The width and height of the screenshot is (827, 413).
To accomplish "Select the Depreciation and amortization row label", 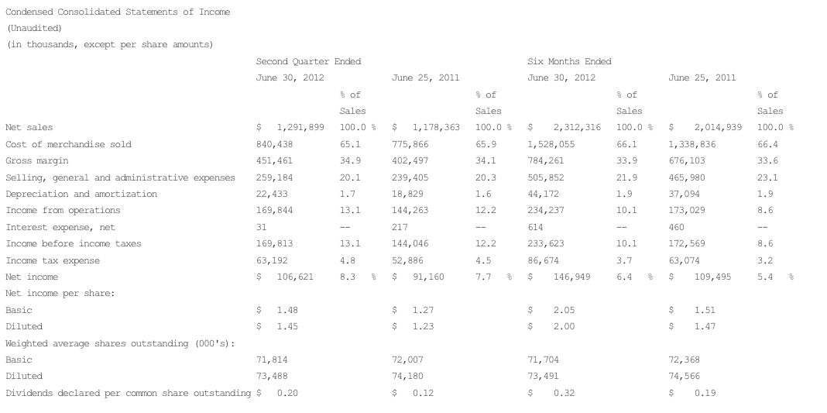I will 81,194.
